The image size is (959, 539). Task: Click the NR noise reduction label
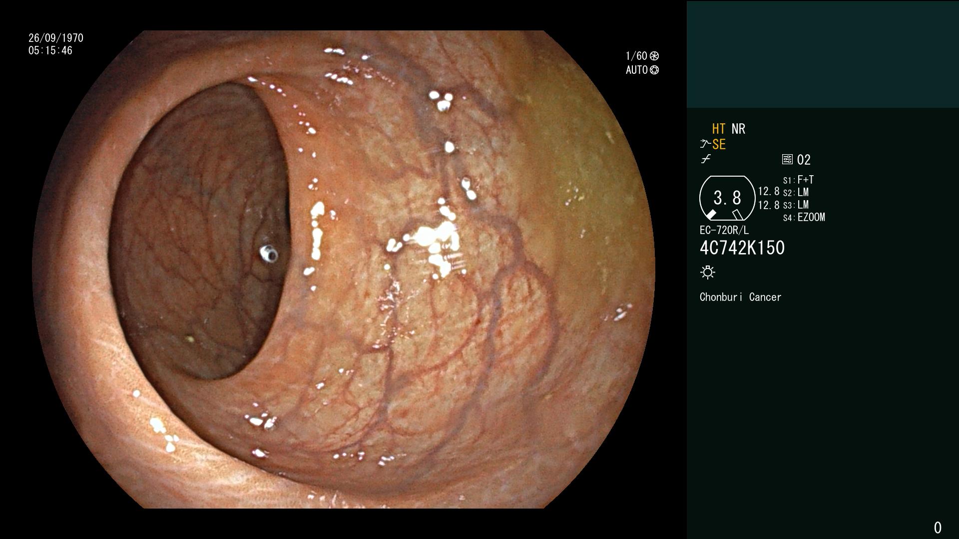click(x=738, y=129)
